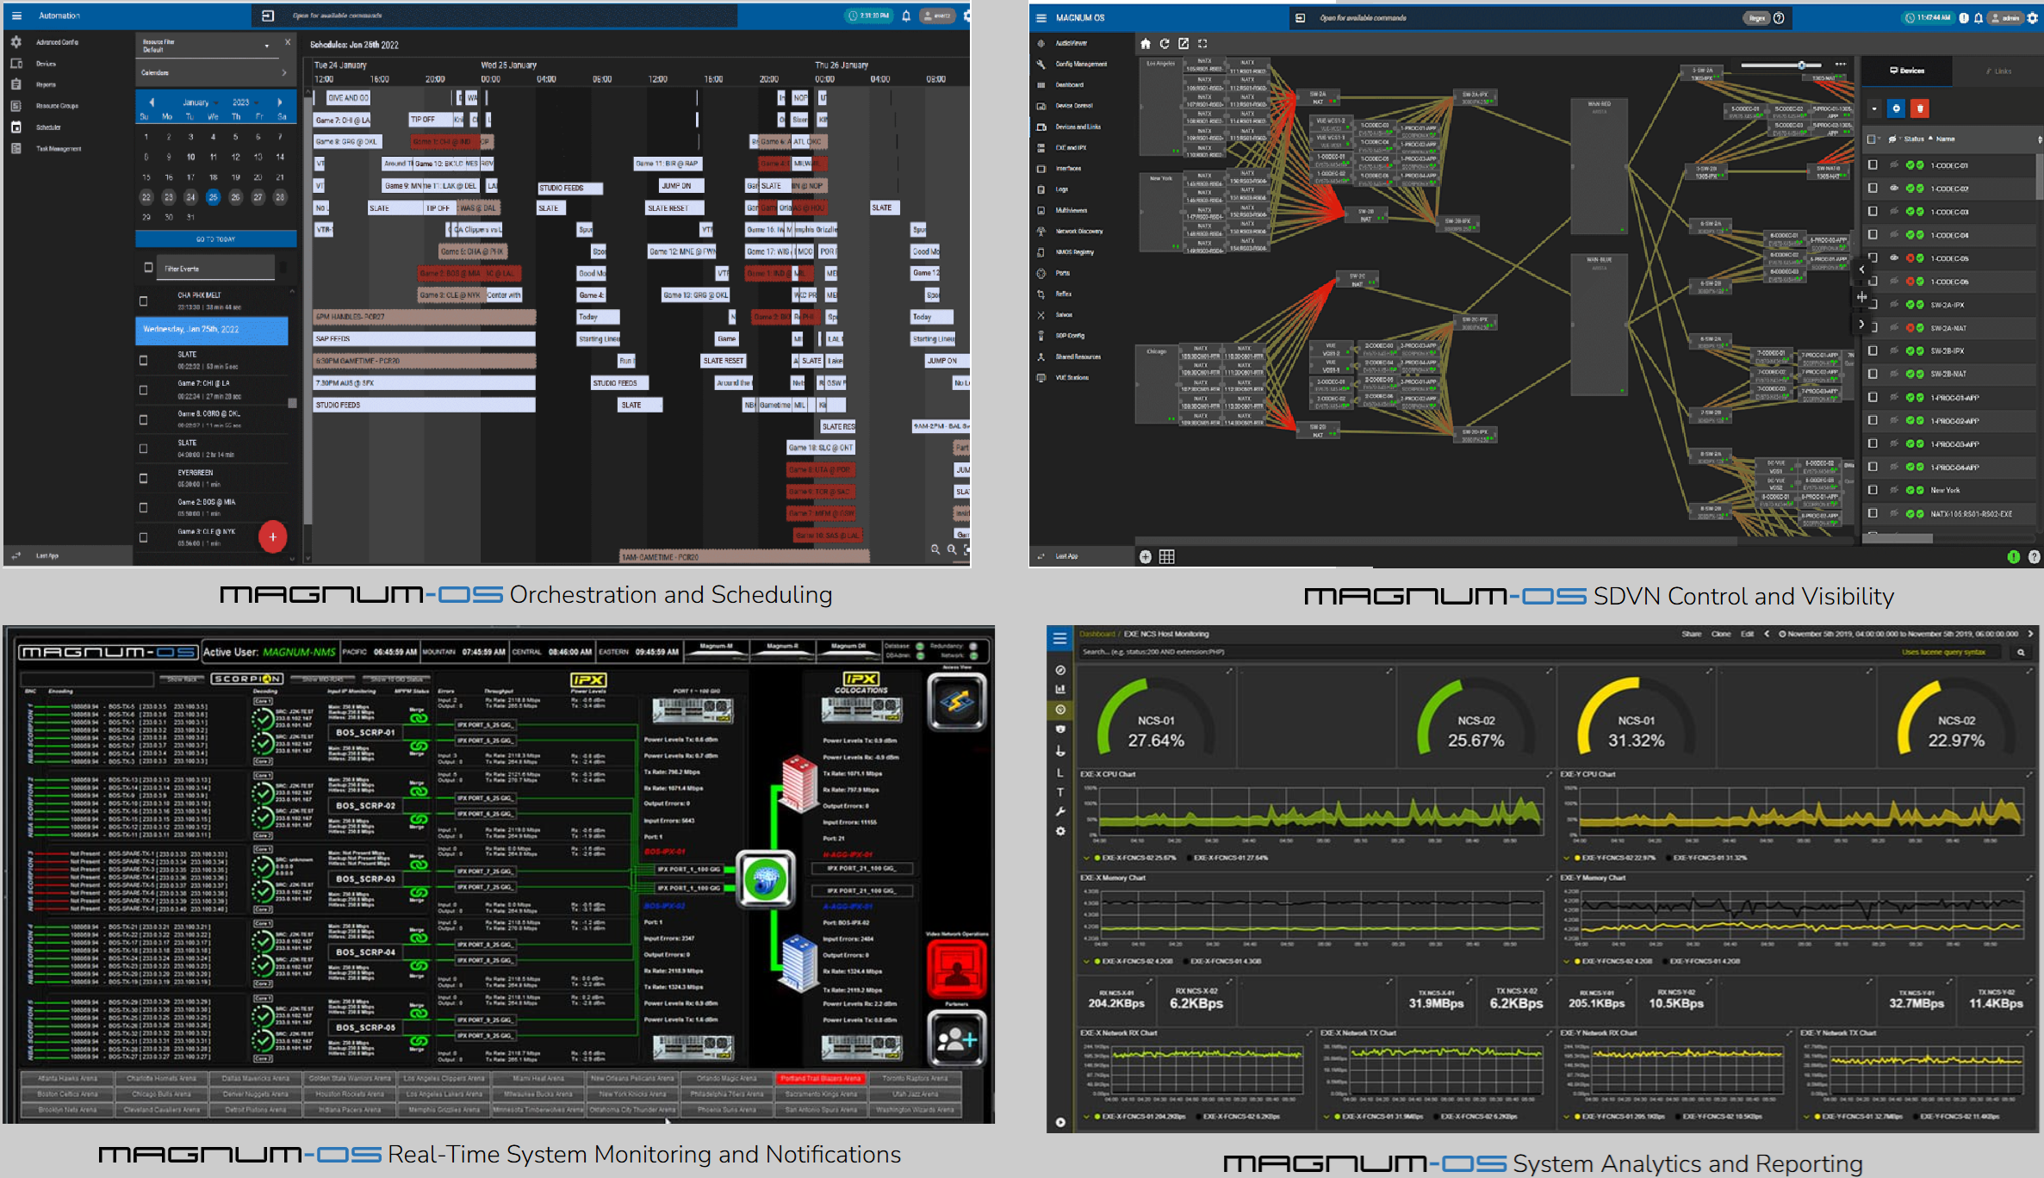
Task: Open the January month dropdown in calendar
Action: pyautogui.click(x=199, y=102)
